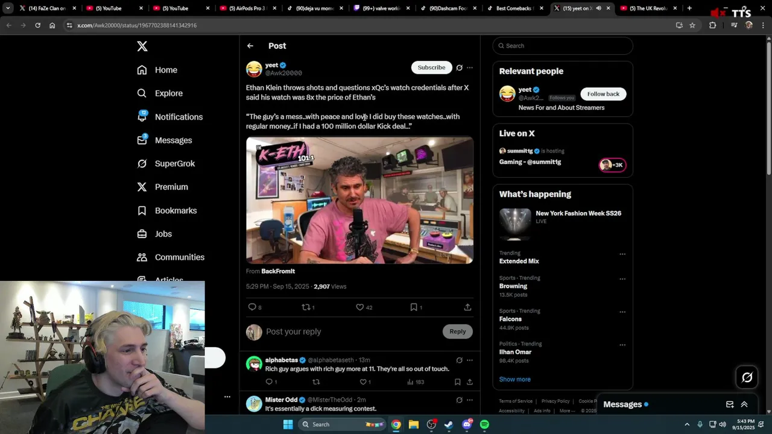The height and width of the screenshot is (434, 772).
Task: Like the main post
Action: [x=359, y=307]
